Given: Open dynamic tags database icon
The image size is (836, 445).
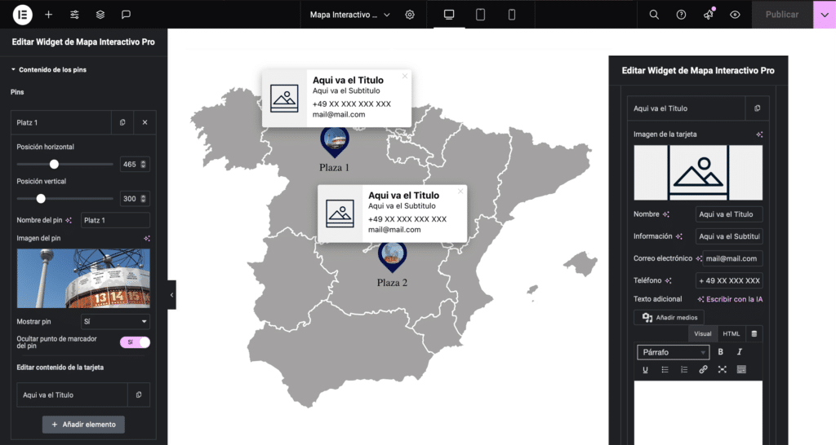Looking at the screenshot, I should pos(754,334).
